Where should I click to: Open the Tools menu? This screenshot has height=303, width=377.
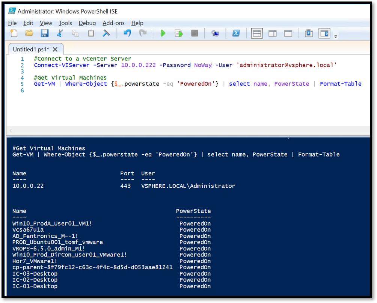65,23
